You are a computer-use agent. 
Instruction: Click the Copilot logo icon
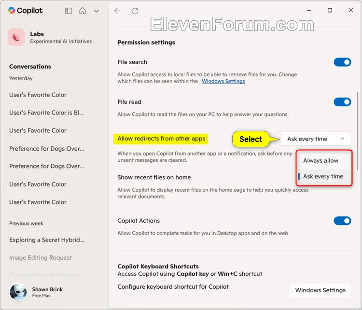click(12, 11)
